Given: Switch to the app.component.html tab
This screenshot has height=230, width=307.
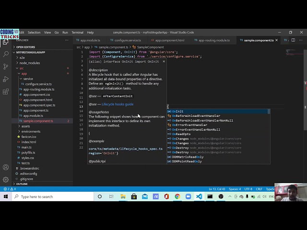Looking at the screenshot, I should click(x=169, y=40).
